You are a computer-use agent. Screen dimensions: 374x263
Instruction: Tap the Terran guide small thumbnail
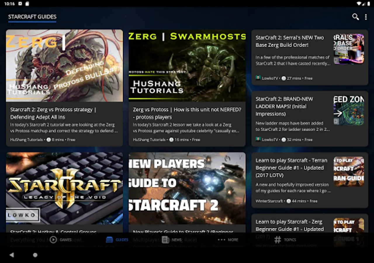(349, 171)
